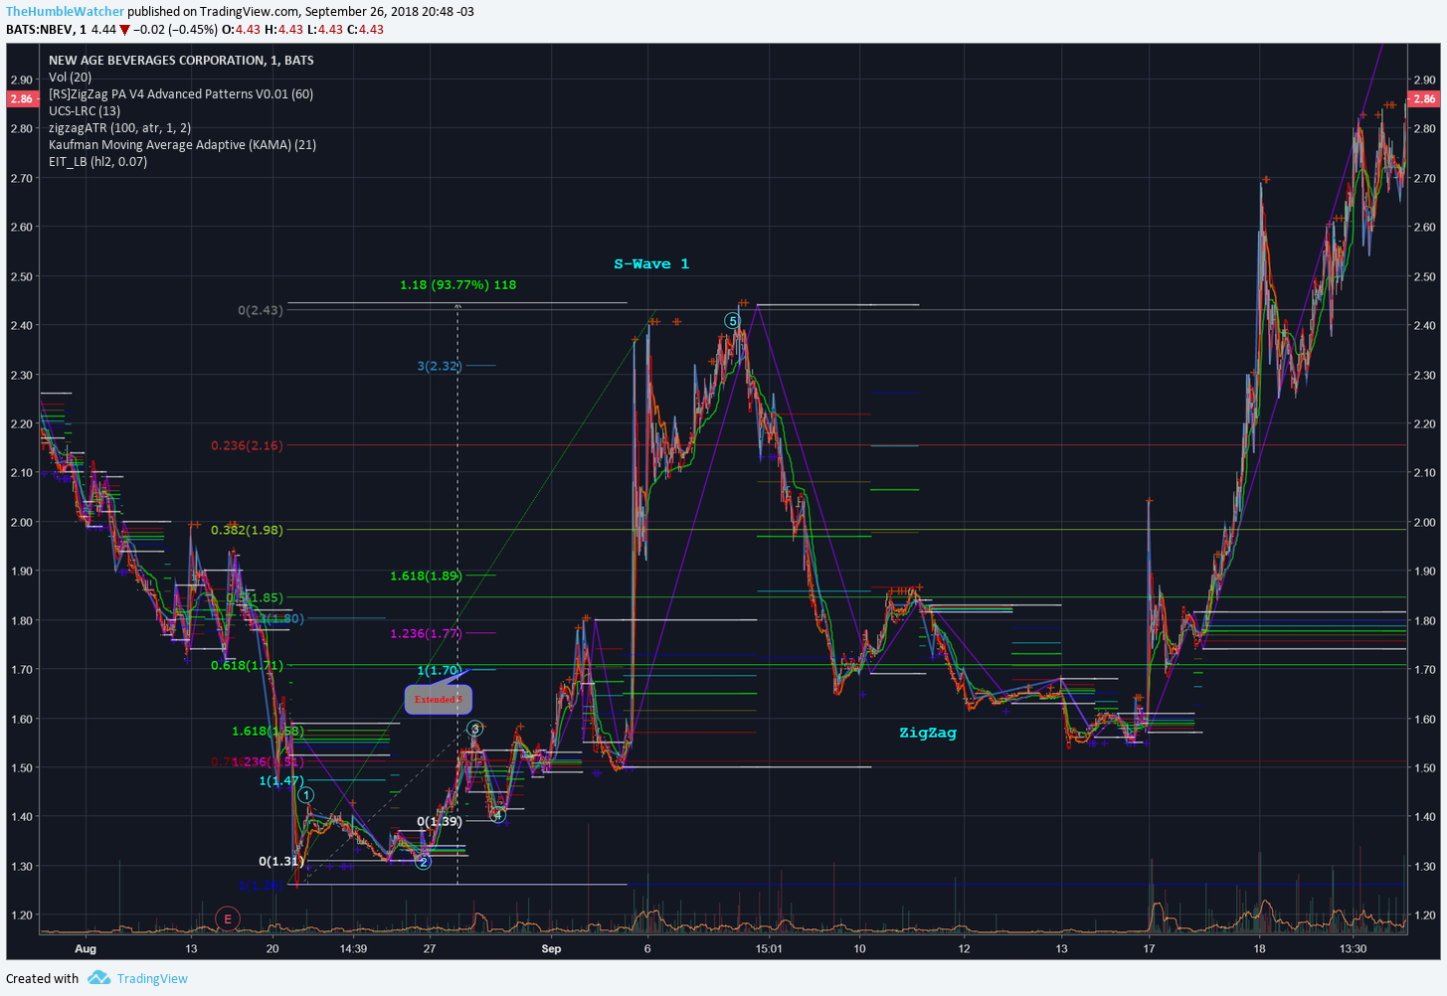Viewport: 1447px width, 996px height.
Task: Click the 'Vol (20)' indicator legend entry
Action: (x=70, y=78)
